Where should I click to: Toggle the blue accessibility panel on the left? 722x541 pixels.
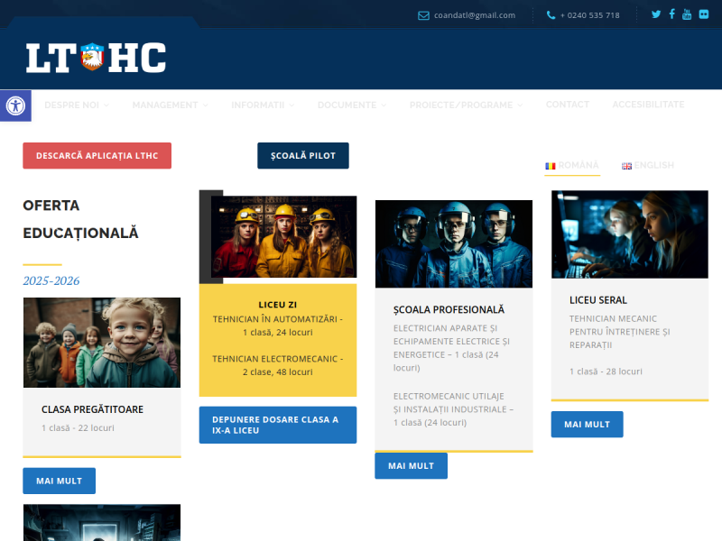click(x=14, y=105)
